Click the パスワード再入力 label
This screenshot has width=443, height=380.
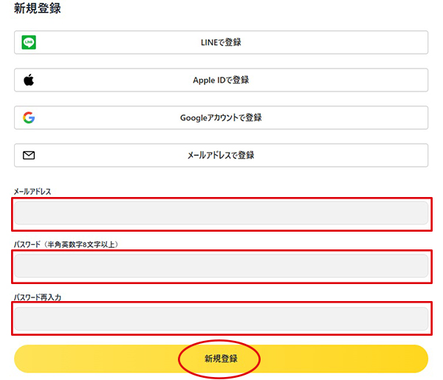point(38,297)
